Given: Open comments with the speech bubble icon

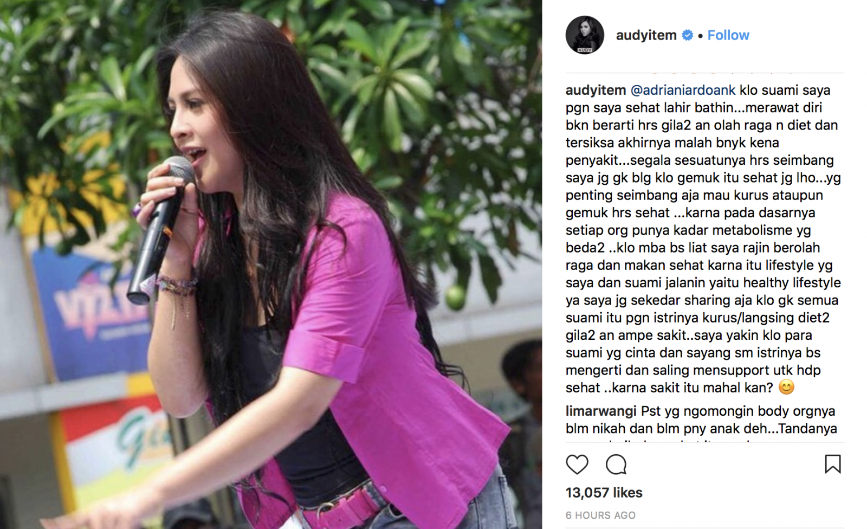Looking at the screenshot, I should coord(616,465).
